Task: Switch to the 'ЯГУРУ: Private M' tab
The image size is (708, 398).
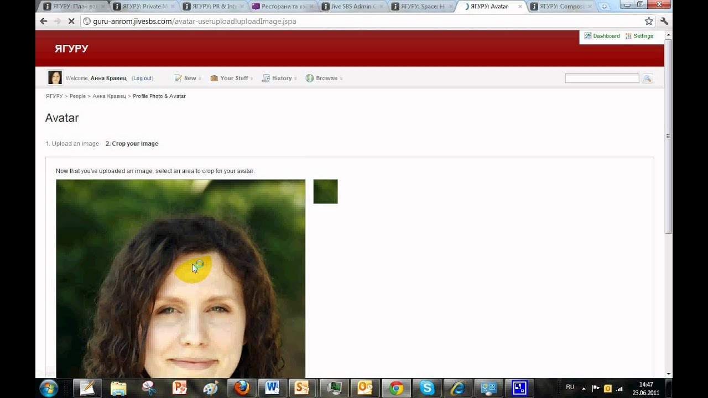Action: pos(143,7)
